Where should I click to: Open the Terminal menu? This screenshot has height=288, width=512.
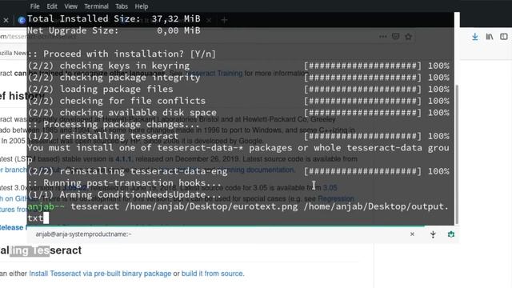(x=96, y=6)
